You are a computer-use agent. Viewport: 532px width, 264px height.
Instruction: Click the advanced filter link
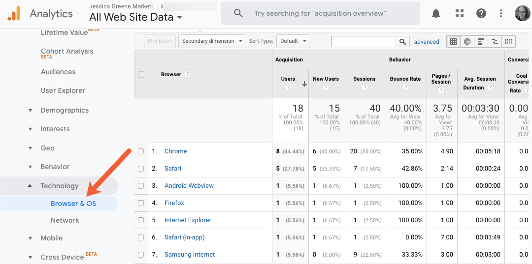pyautogui.click(x=427, y=42)
